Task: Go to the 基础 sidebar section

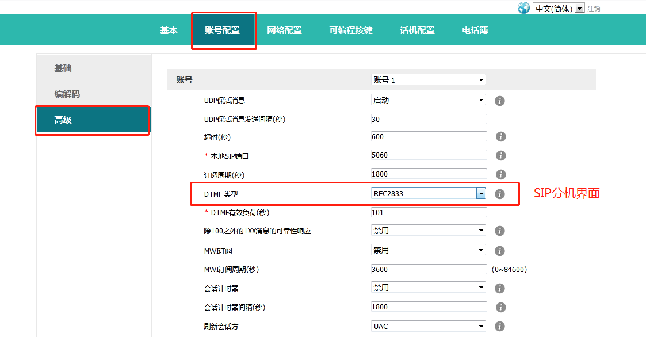Action: point(63,68)
